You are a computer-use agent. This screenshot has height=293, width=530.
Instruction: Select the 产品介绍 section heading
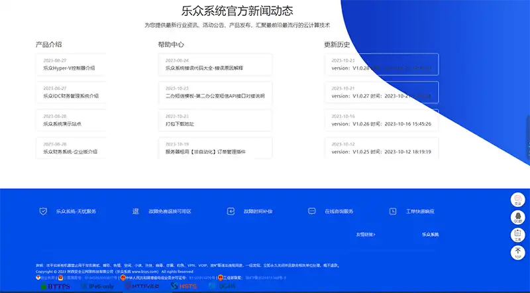pos(49,45)
